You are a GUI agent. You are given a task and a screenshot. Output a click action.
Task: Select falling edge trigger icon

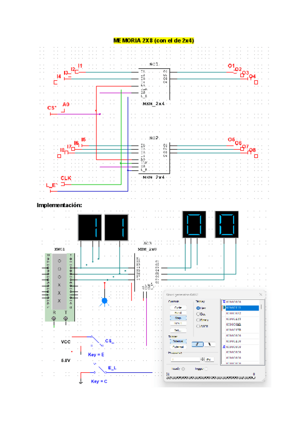coord(209,344)
